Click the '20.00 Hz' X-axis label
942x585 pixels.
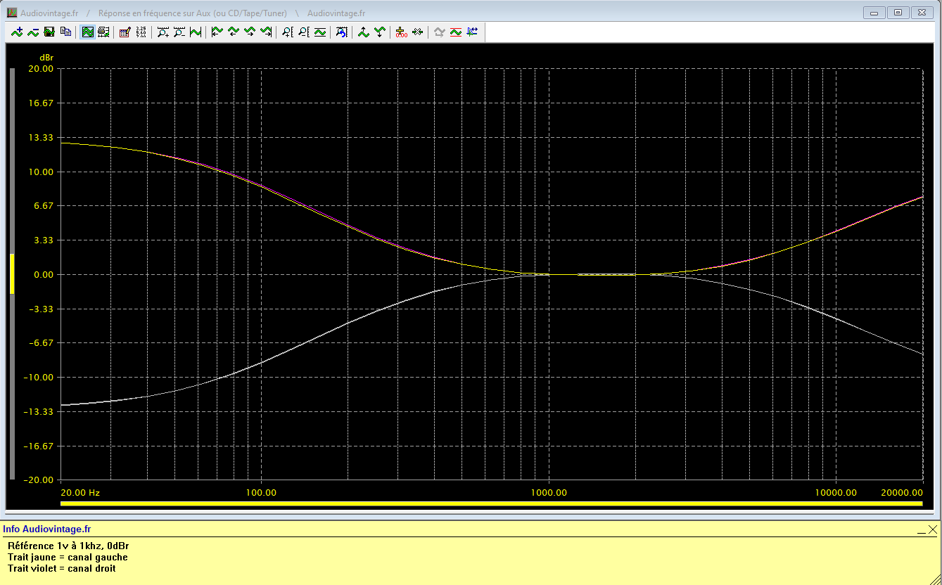pos(81,493)
